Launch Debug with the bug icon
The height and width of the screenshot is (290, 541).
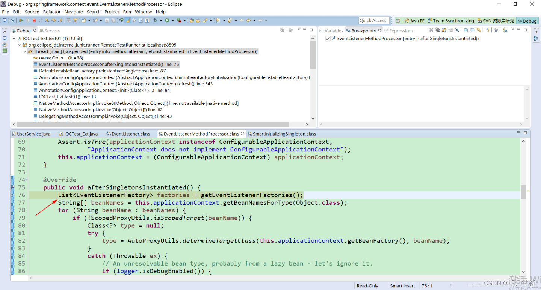(155, 20)
